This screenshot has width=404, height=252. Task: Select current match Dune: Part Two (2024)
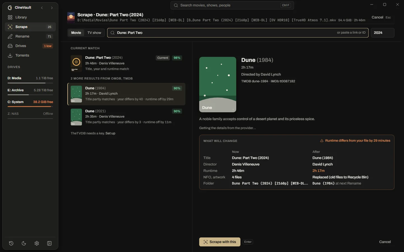127,63
